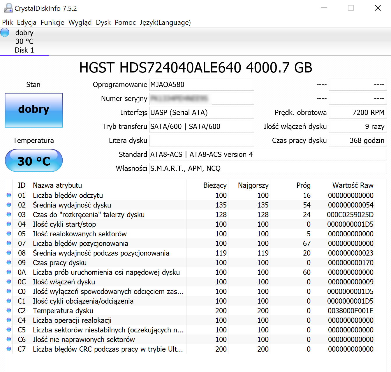Click status dot for attribute C5 row
This screenshot has width=391, height=372.
[9, 330]
